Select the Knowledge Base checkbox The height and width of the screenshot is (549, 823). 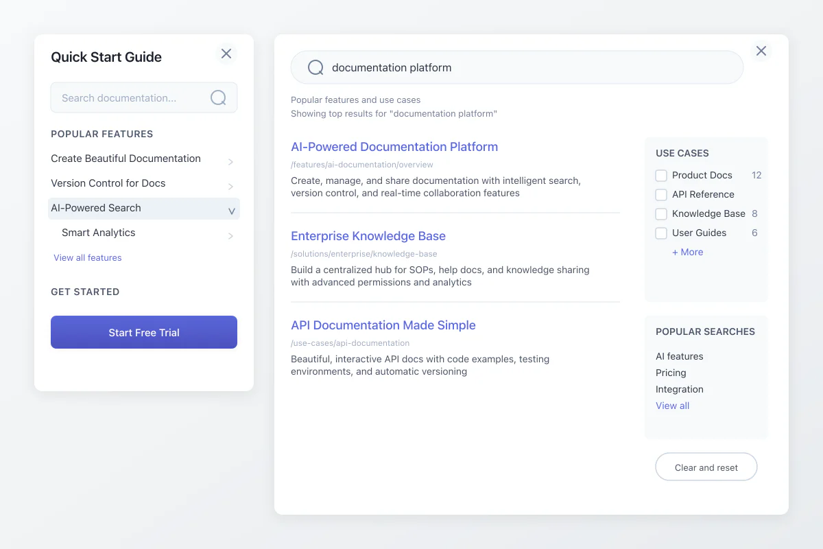pyautogui.click(x=660, y=213)
